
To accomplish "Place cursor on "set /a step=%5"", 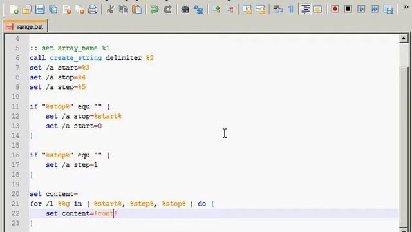I will 57,87.
